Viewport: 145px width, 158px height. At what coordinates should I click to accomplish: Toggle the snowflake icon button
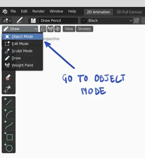pos(57,29)
